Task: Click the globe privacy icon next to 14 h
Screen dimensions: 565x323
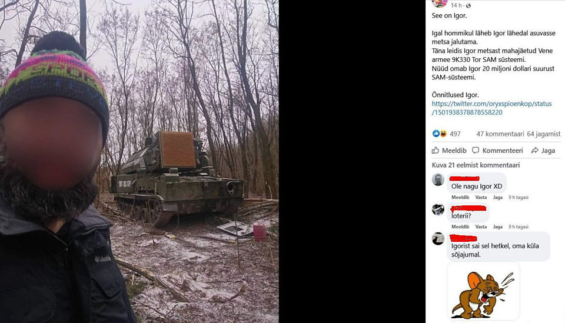Action: [468, 5]
